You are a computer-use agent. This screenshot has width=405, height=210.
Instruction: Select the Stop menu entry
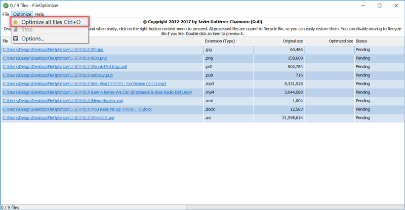[50, 30]
